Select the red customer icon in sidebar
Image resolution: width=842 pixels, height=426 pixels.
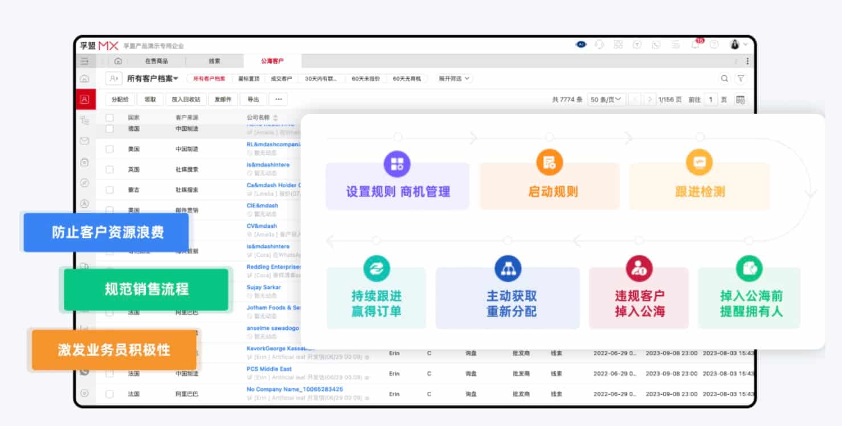coord(84,100)
